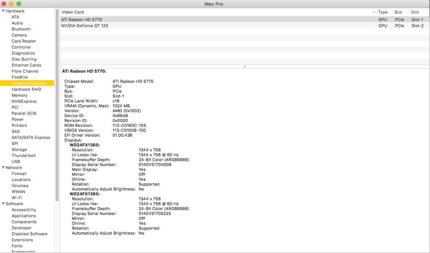Select Power in the sidebar

18,120
